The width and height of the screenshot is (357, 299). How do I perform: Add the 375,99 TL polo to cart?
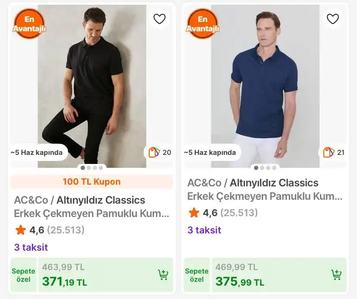click(x=336, y=275)
